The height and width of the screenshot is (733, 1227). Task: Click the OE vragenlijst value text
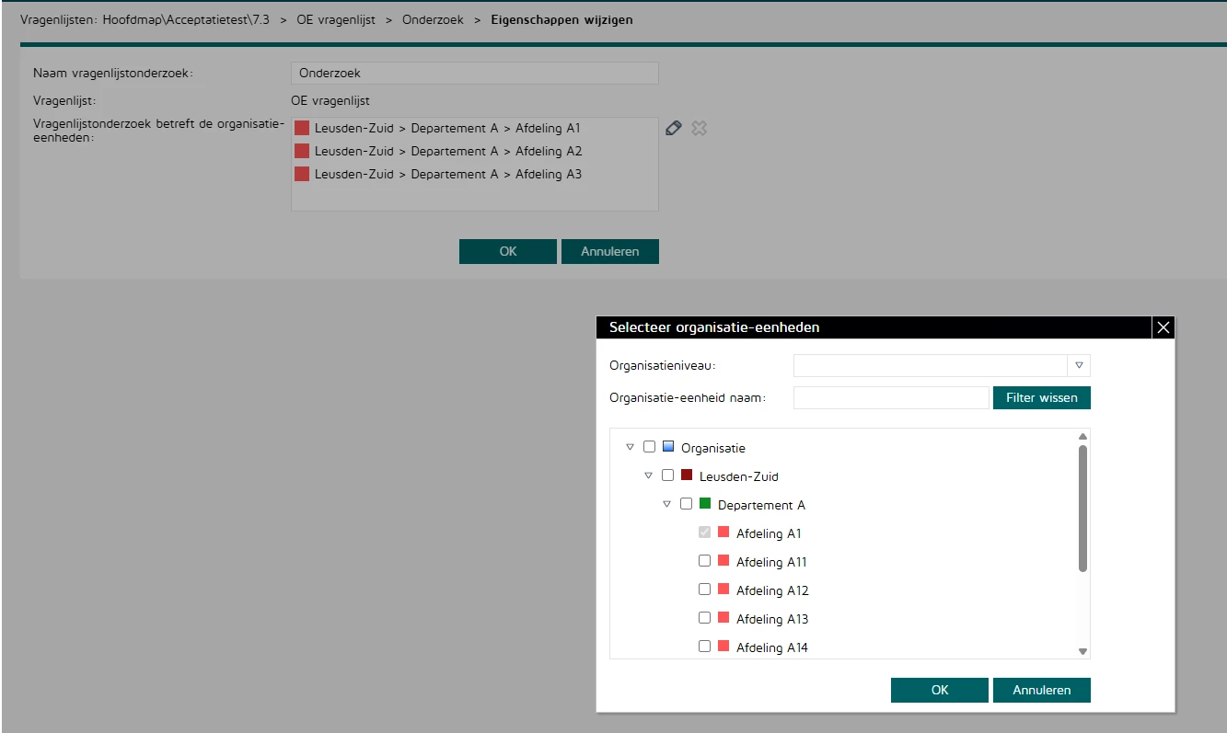(330, 101)
